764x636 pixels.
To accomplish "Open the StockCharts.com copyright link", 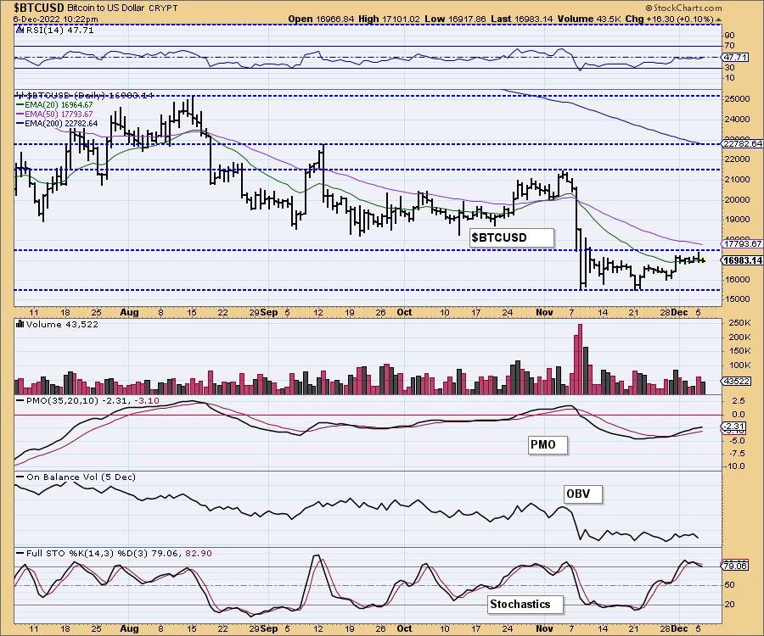I will click(683, 8).
